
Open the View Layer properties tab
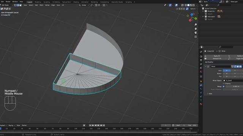(201, 64)
